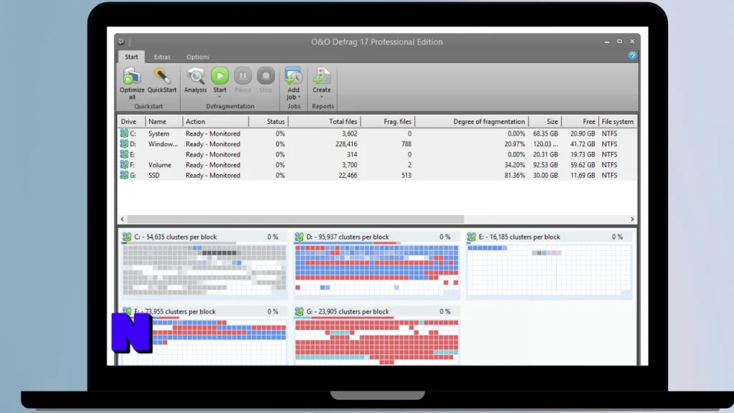Click 'E: - 16,185 clusters per block' label
The image size is (734, 413).
pos(519,237)
